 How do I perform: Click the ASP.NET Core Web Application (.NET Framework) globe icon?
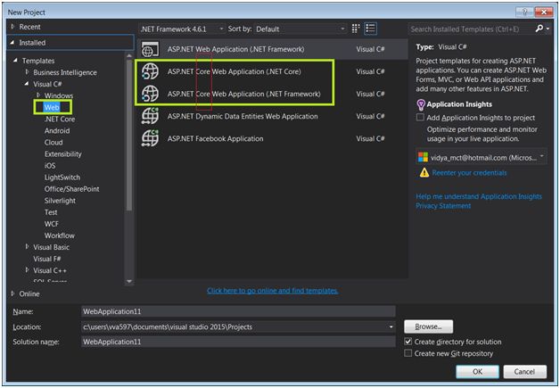coord(150,94)
